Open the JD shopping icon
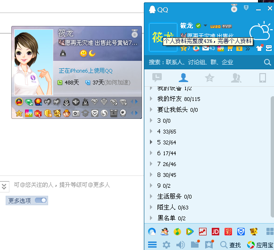Screen dimensions: 274x250 [215, 232]
